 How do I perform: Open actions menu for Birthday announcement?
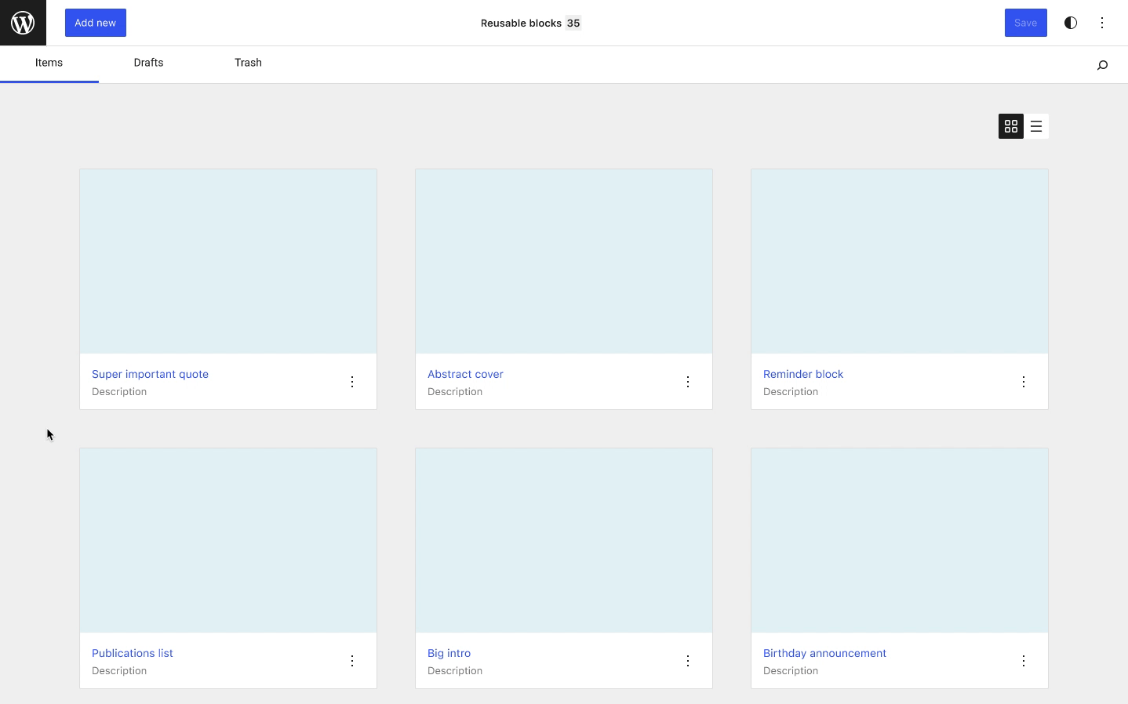(x=1024, y=661)
